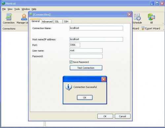Cancel the Connection dialog
165x128 pixels.
123,116
